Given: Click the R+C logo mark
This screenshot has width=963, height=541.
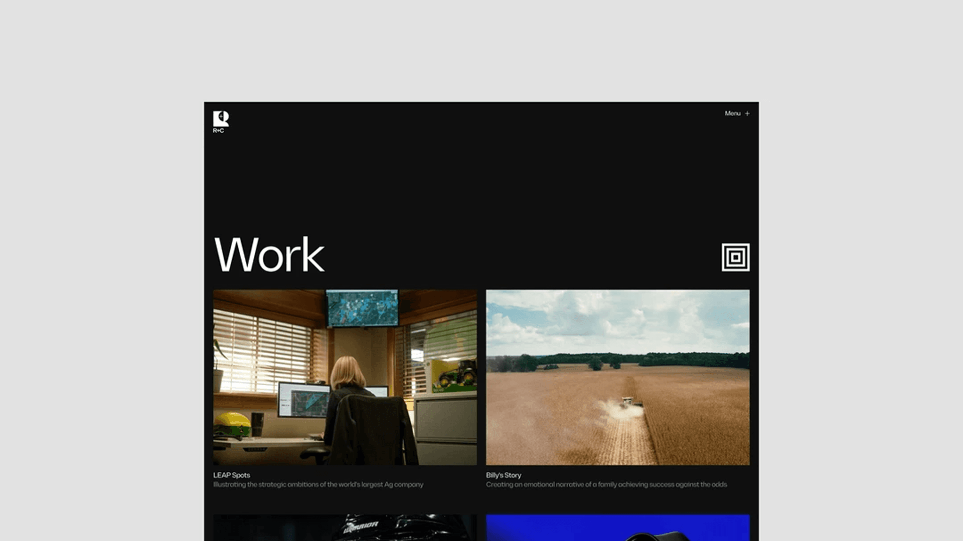Looking at the screenshot, I should pyautogui.click(x=221, y=118).
